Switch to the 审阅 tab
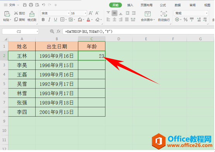This screenshot has width=215, height=152. pos(193,5)
